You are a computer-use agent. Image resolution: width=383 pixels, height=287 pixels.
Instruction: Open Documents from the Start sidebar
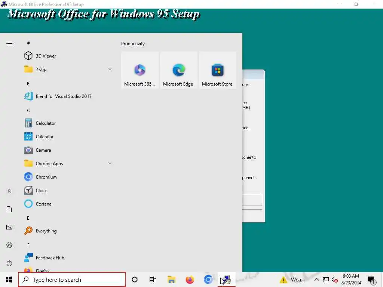click(9, 209)
